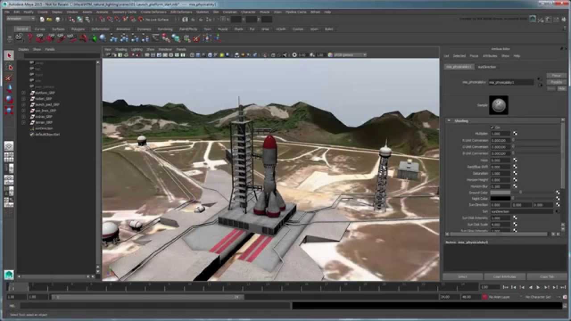Click the Save Scene icon

click(58, 19)
